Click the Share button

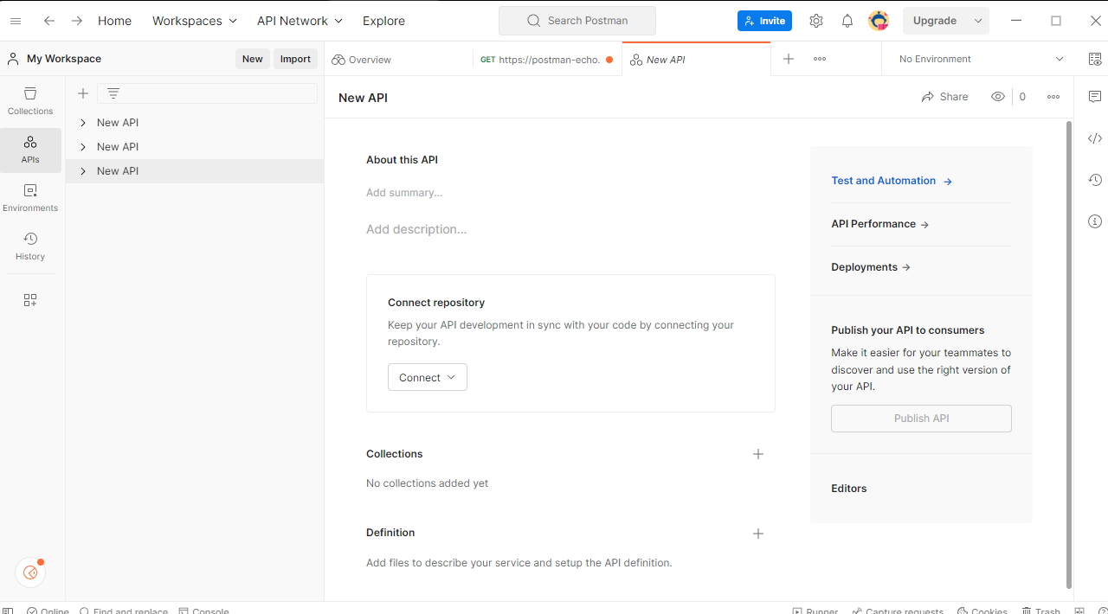pyautogui.click(x=945, y=97)
